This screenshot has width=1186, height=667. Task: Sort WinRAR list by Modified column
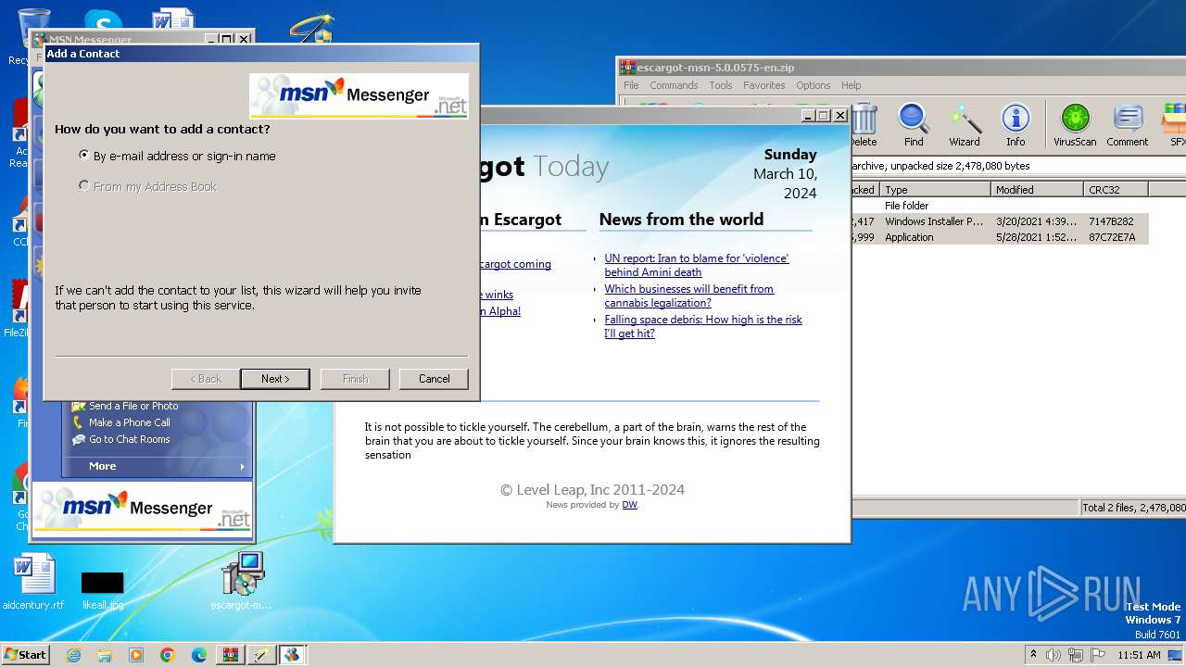(x=1037, y=189)
